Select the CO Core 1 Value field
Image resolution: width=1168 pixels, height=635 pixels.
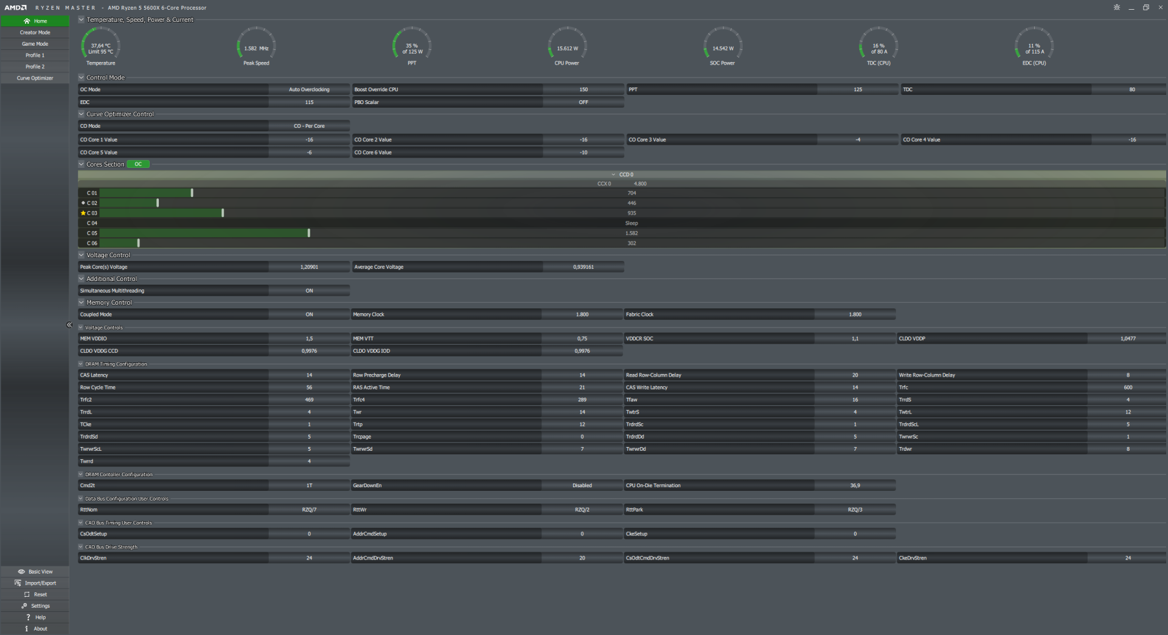(309, 140)
